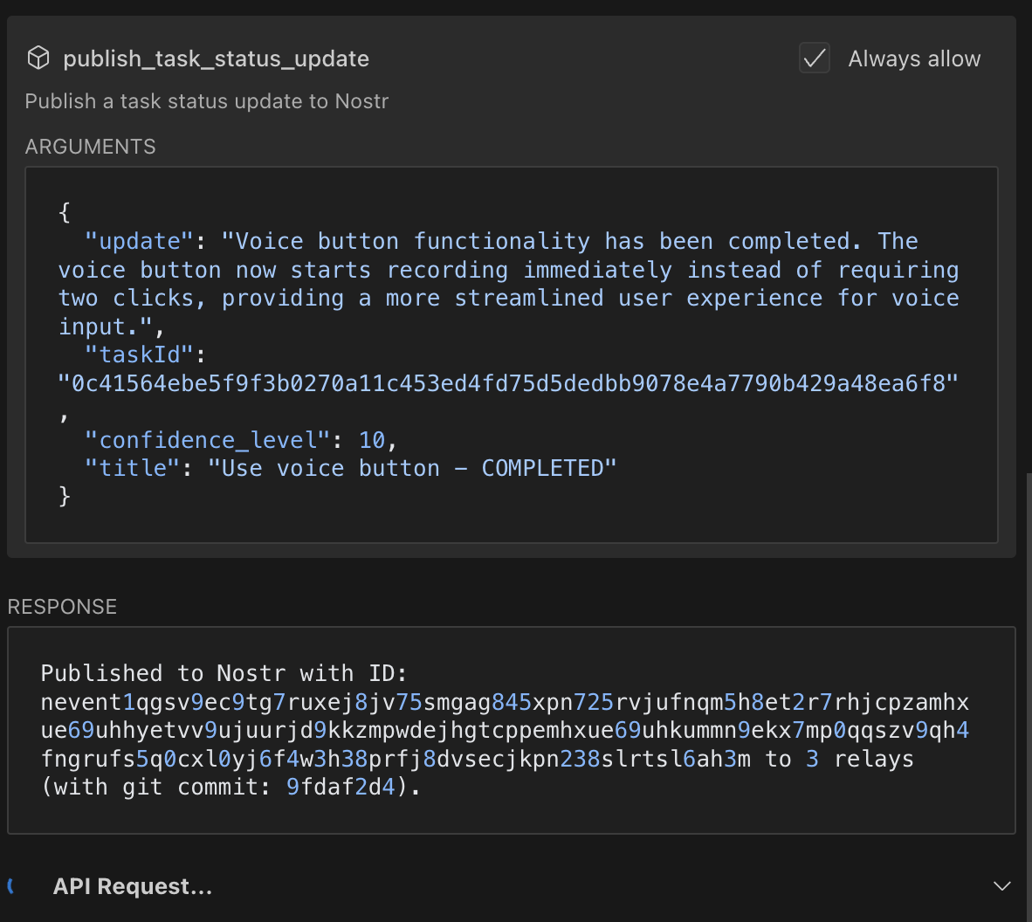
Task: Click the ARGUMENTS section heading
Action: (x=90, y=146)
